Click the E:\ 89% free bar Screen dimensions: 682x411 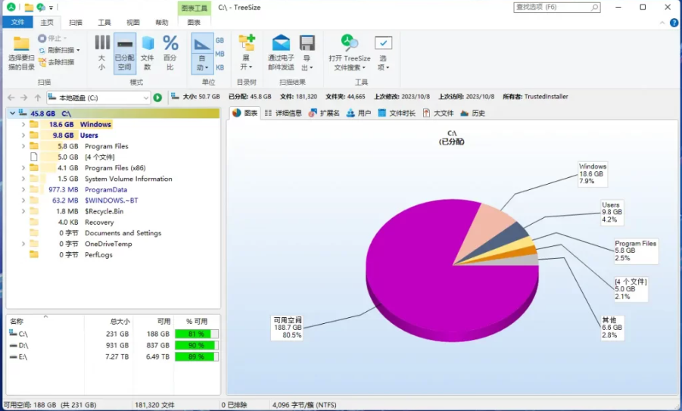point(197,357)
